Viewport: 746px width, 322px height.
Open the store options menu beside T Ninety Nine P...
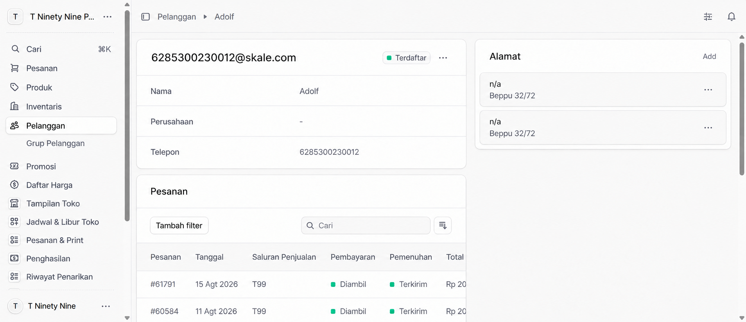pos(108,17)
